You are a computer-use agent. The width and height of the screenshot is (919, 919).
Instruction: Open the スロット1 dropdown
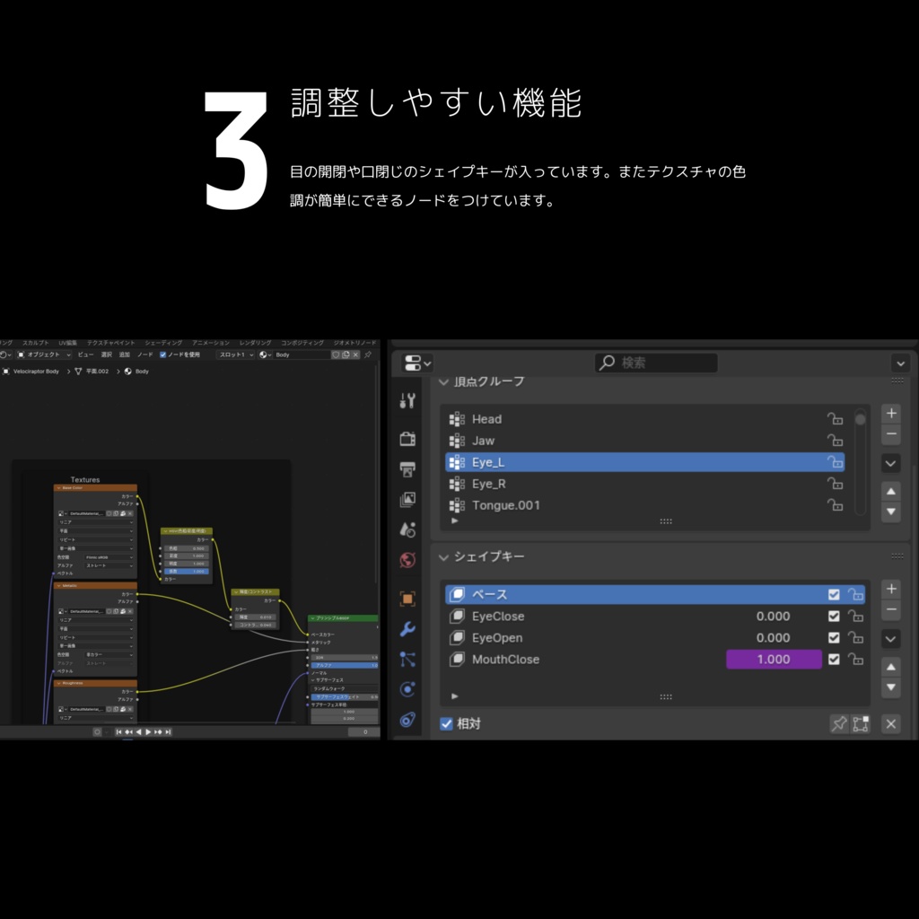(233, 354)
